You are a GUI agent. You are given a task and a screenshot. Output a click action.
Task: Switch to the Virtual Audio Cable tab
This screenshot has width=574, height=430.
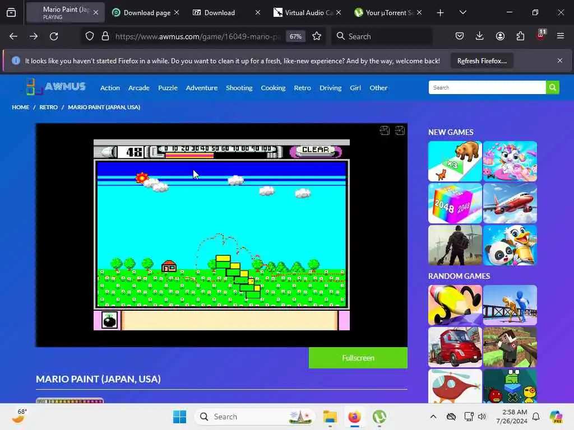point(307,13)
